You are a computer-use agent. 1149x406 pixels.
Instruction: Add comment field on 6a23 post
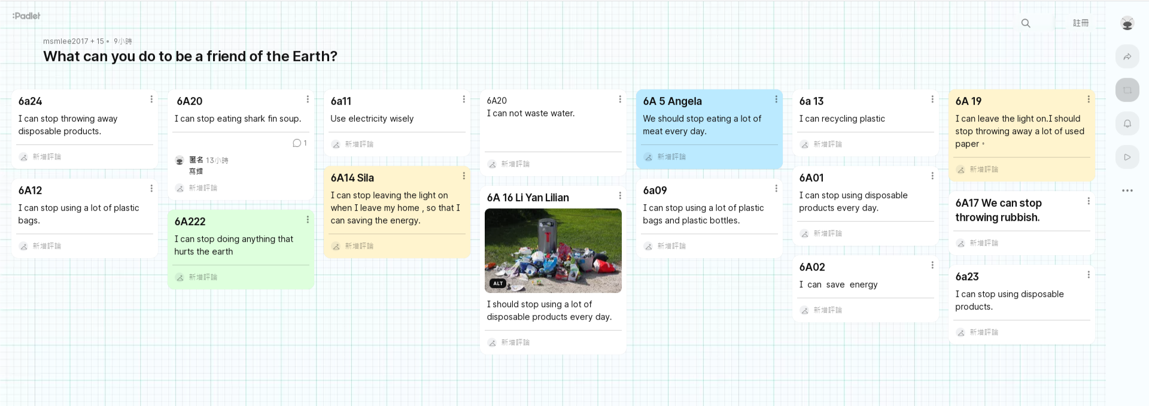point(1022,332)
